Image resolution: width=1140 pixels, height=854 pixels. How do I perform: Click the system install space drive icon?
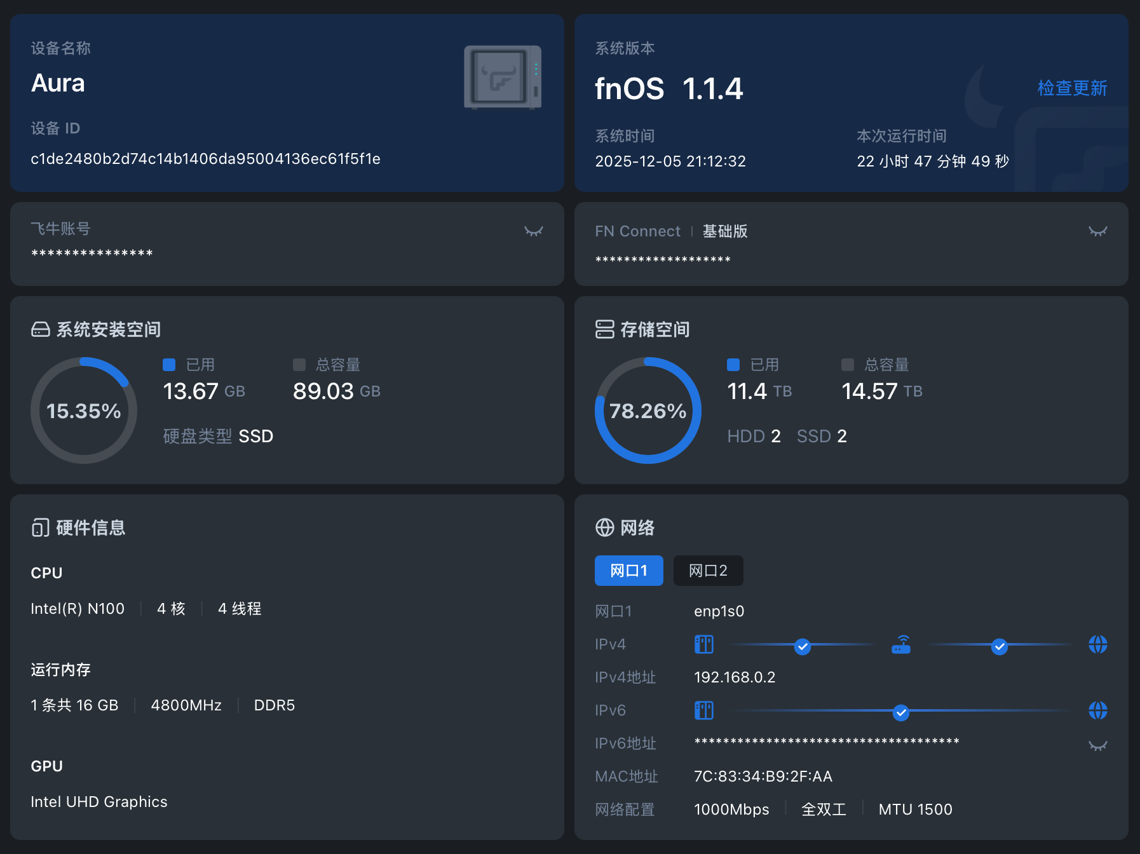41,329
